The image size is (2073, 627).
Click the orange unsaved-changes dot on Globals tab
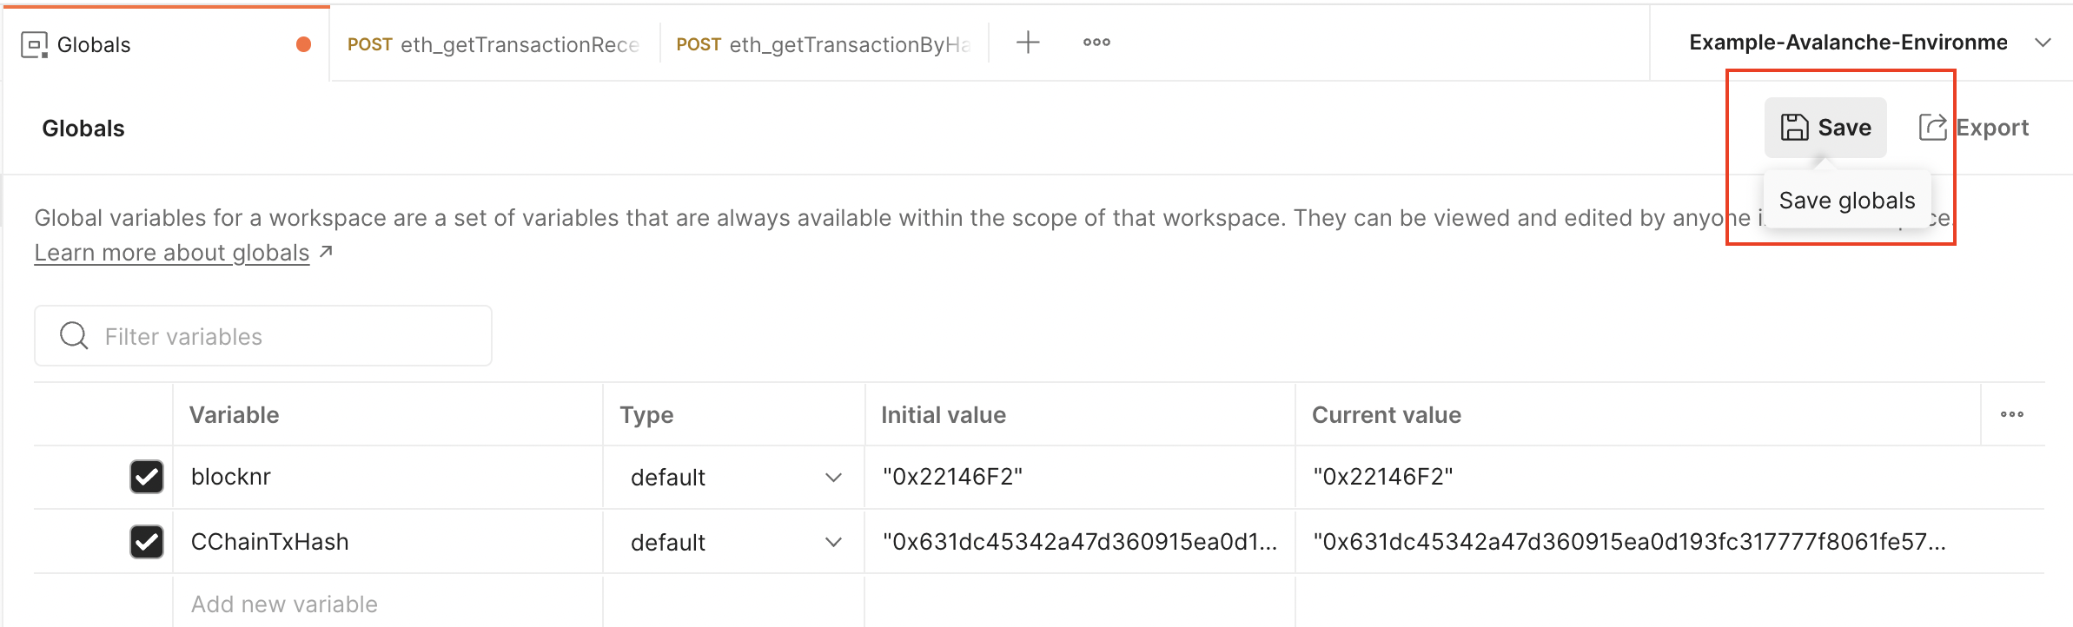click(x=303, y=44)
